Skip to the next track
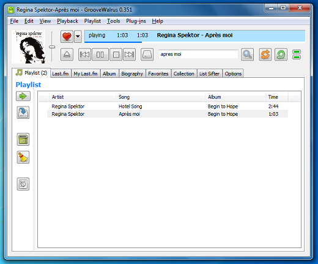This screenshot has height=264, width=318. pos(129,55)
